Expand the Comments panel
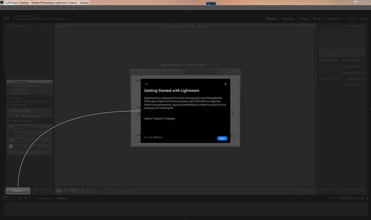371x220 pixels. (x=364, y=85)
